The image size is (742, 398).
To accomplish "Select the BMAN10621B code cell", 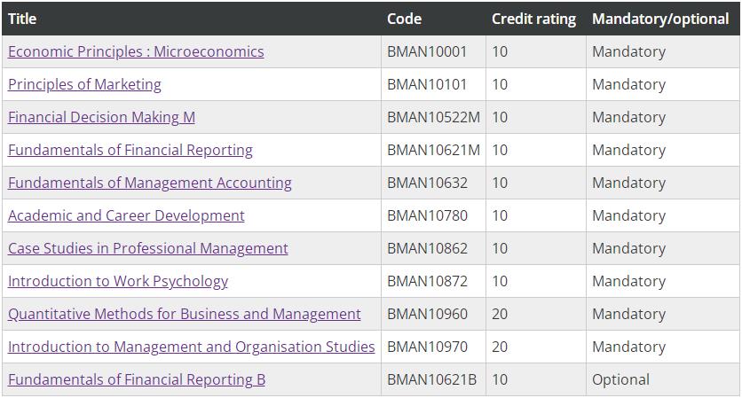I will coord(431,379).
